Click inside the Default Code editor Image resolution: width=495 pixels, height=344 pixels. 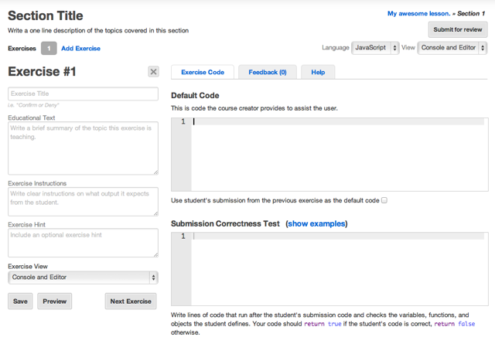tap(339, 155)
